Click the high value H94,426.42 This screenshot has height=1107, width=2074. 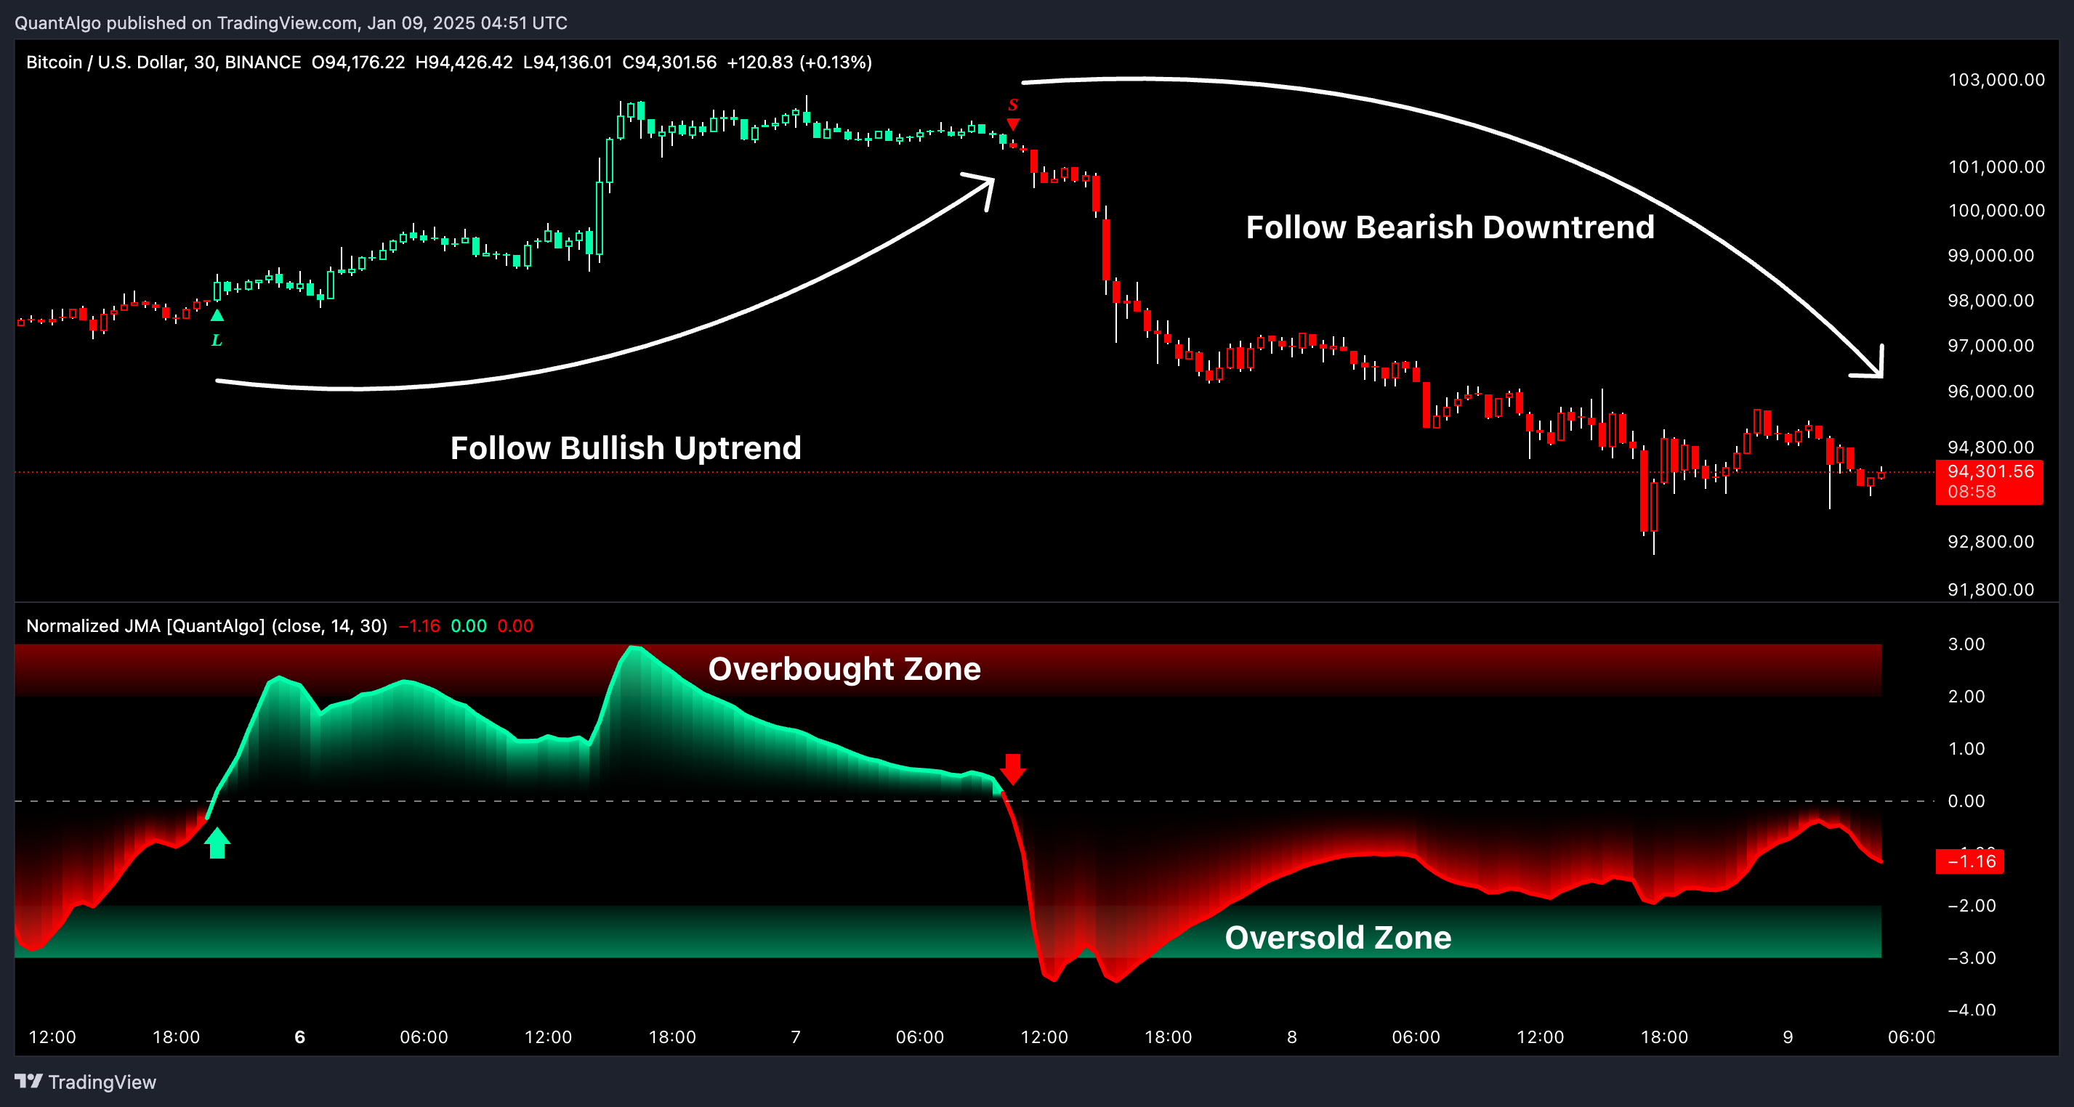pos(464,62)
